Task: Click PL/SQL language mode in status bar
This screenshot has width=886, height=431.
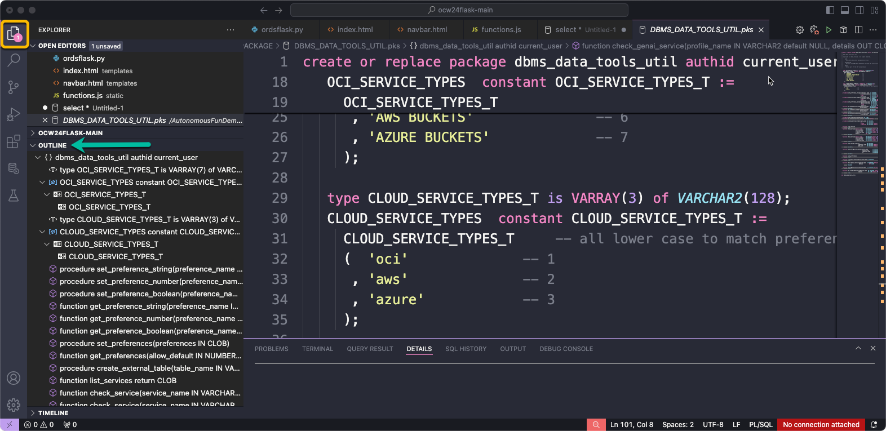Action: pos(760,425)
